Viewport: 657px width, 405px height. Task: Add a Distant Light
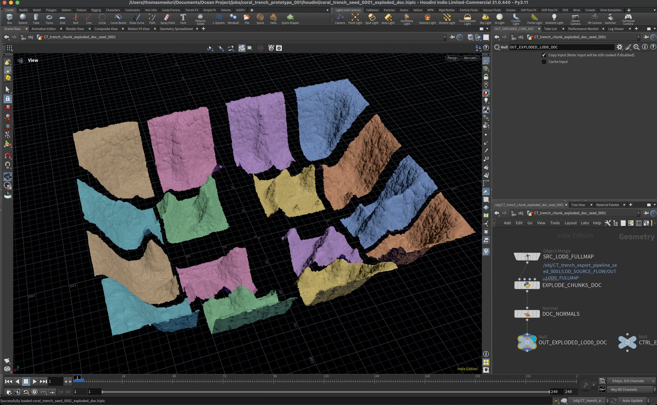coord(447,19)
